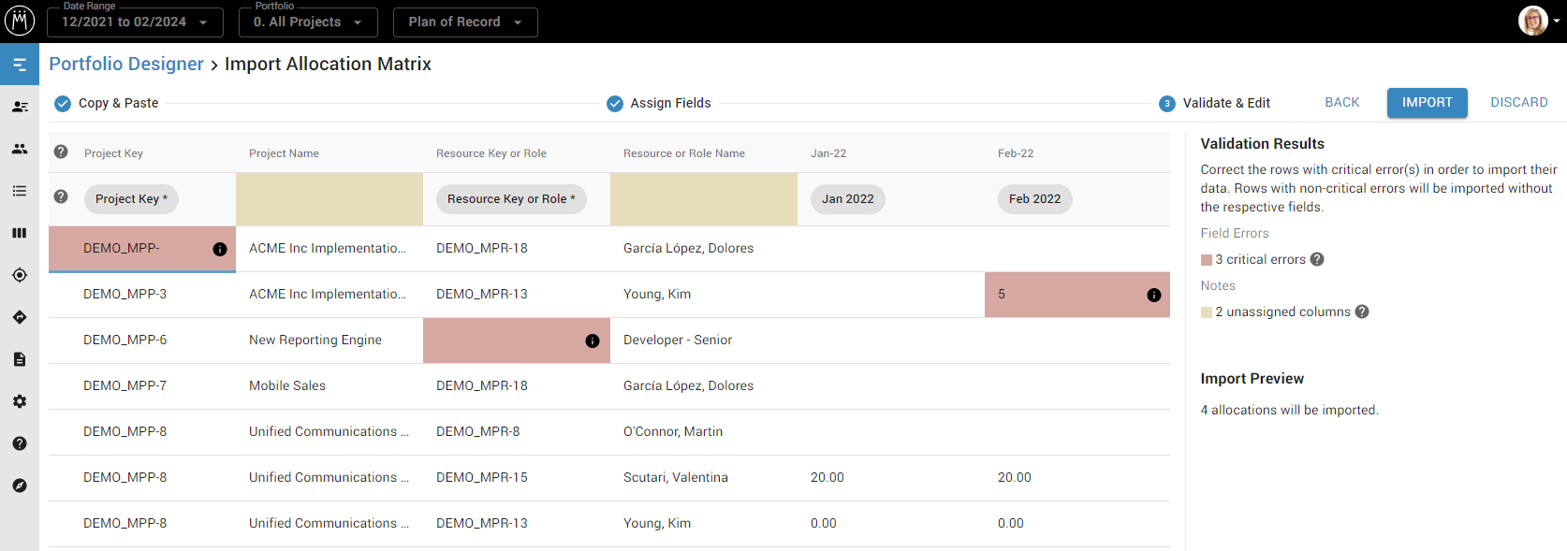Click info icon in DEMO_MPP- error cell
1567x551 pixels.
220,249
